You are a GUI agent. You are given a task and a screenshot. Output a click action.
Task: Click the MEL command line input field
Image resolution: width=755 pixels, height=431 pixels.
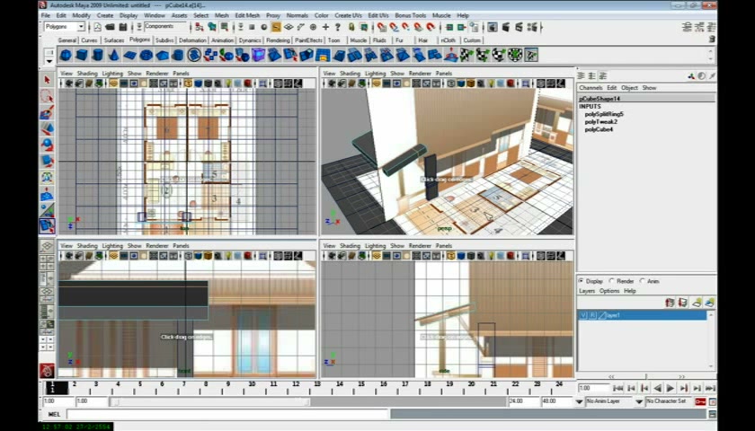coord(227,414)
